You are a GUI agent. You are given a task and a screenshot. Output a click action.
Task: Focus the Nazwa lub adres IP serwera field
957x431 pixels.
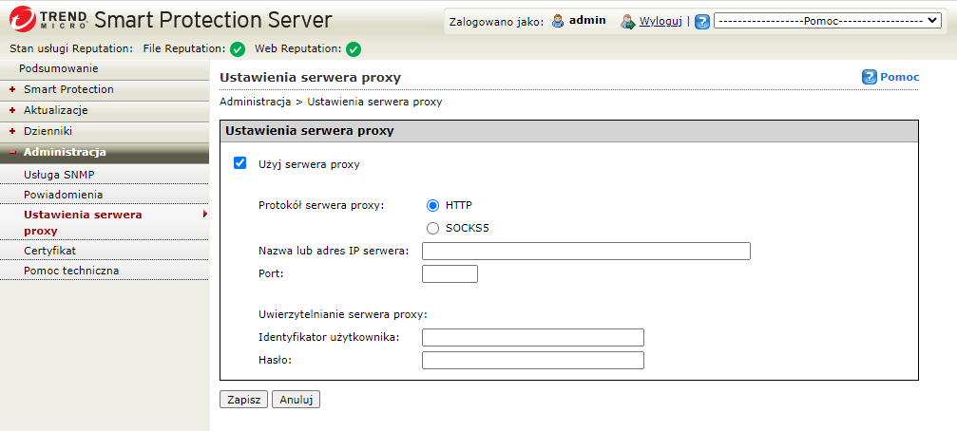[x=585, y=252]
